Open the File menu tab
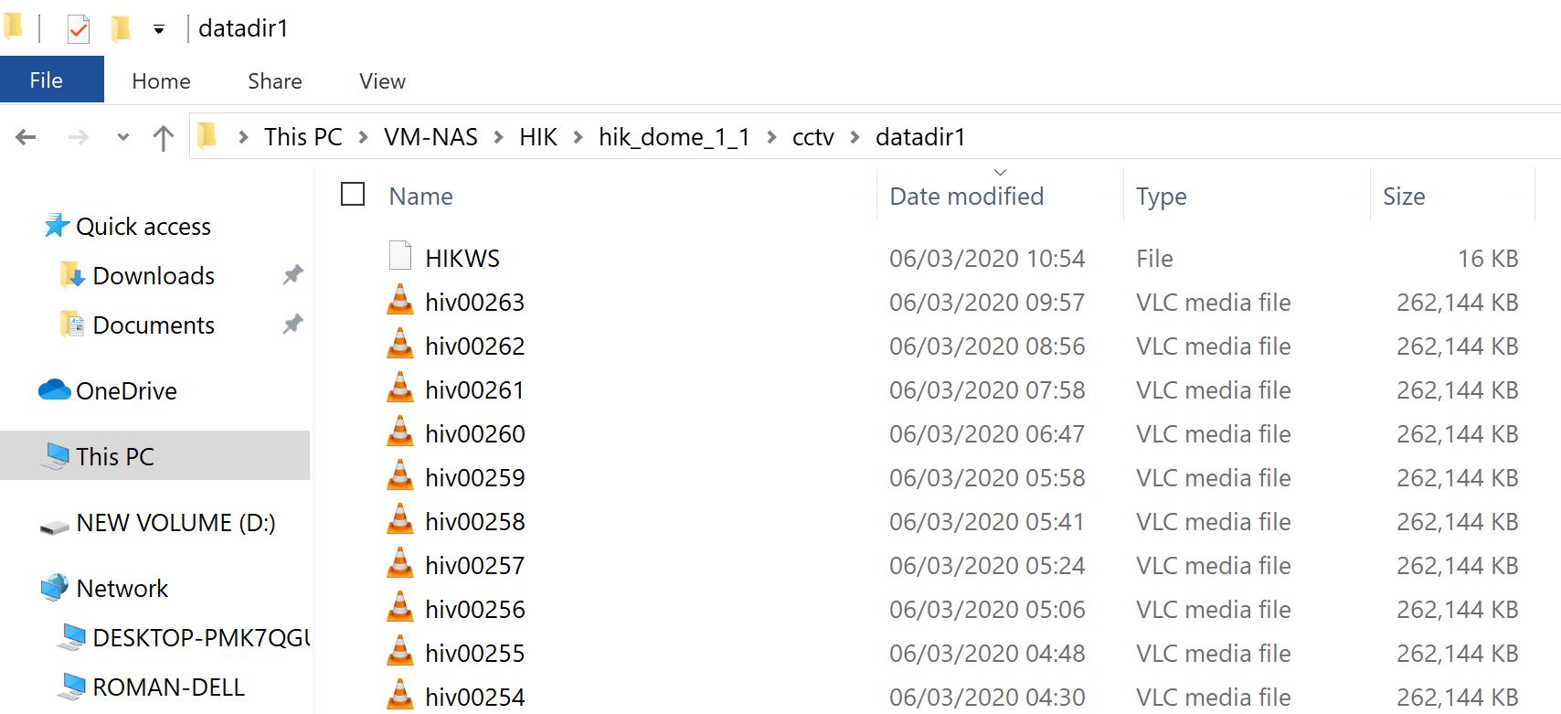The width and height of the screenshot is (1561, 714). (x=47, y=80)
